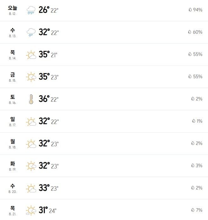Screen dimensions: 208x220
Task: Open today's forecast row labeled 오늘
Action: [104, 10]
